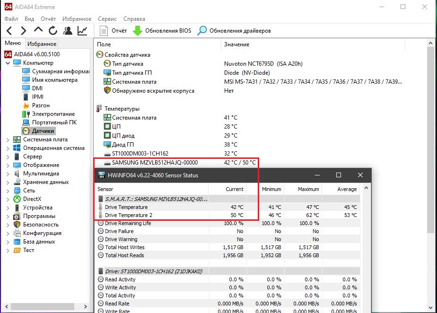Click the Back navigation arrow
The width and height of the screenshot is (437, 313).
click(9, 31)
